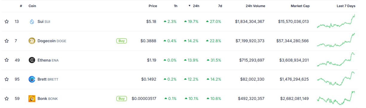366x108 pixels.
Task: Sort the table by Market Cap
Action: (x=300, y=6)
